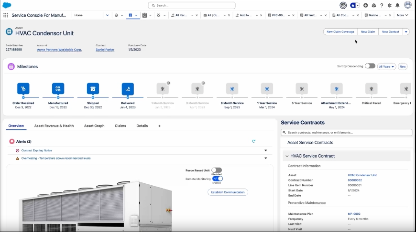Expand the Contract Expiring Notice alert
Viewport: 416px width, 232px height.
tap(265, 150)
